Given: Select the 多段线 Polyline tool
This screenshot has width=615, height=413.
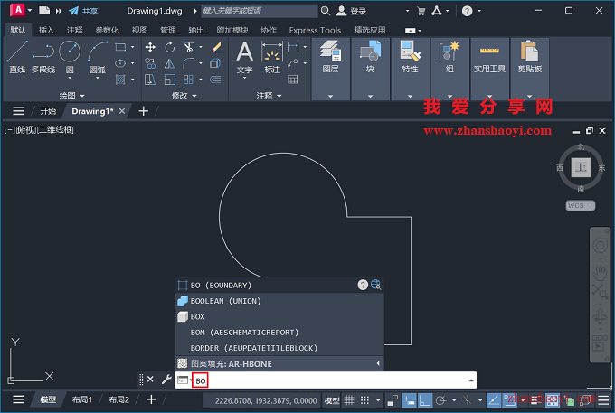Looking at the screenshot, I should point(43,57).
